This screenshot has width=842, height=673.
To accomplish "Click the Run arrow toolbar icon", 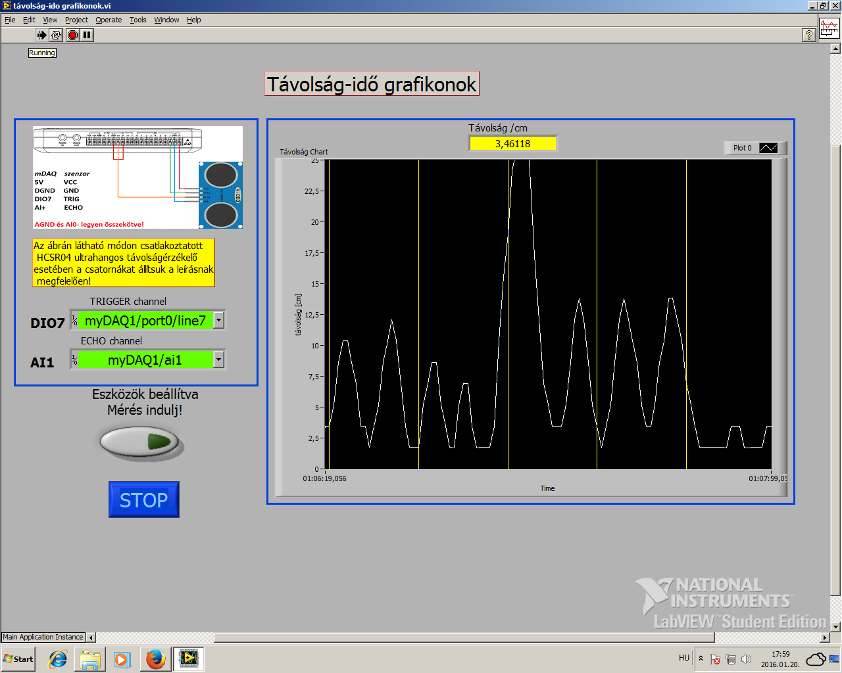I will (x=41, y=35).
